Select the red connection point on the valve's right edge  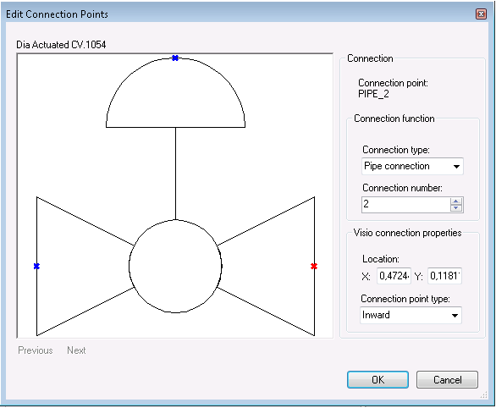pyautogui.click(x=314, y=267)
